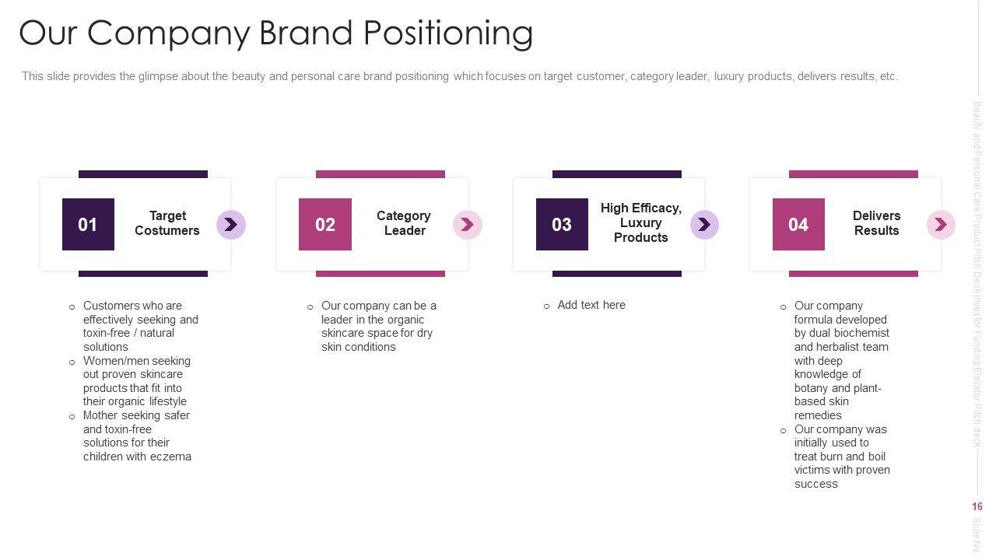Select the bullet about burn and boil victims
This screenshot has height=560, width=996.
click(x=841, y=457)
